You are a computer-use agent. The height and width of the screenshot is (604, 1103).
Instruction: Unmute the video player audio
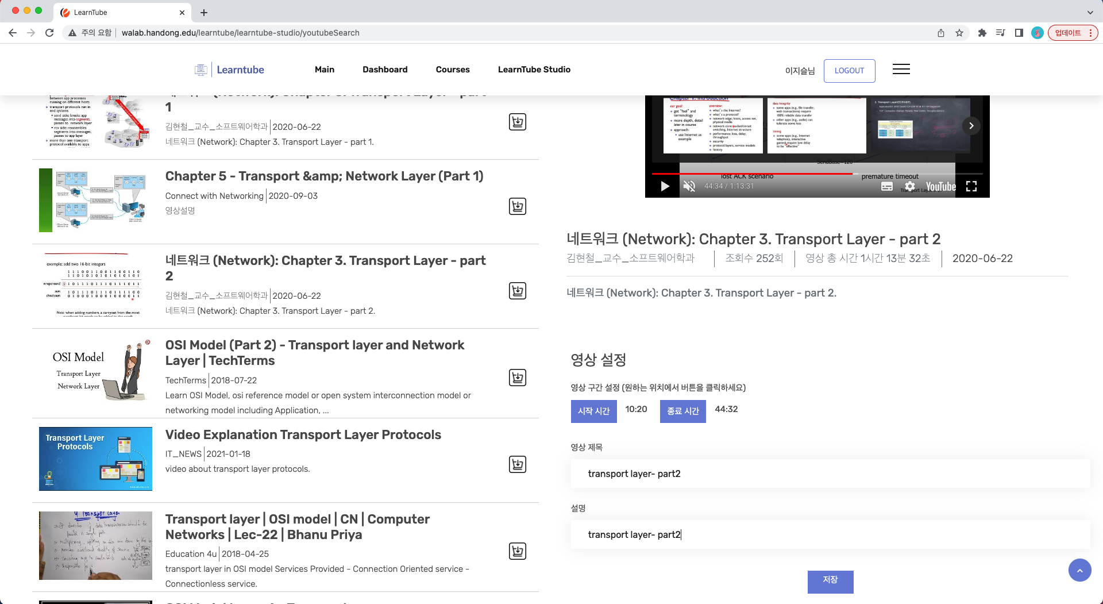click(689, 186)
